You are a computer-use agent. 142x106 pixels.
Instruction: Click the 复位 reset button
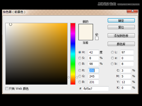[x=121, y=27]
